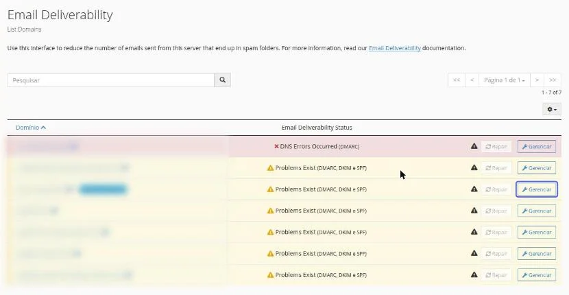The image size is (569, 295).
Task: Open the Email Deliverability documentation link
Action: pyautogui.click(x=394, y=48)
